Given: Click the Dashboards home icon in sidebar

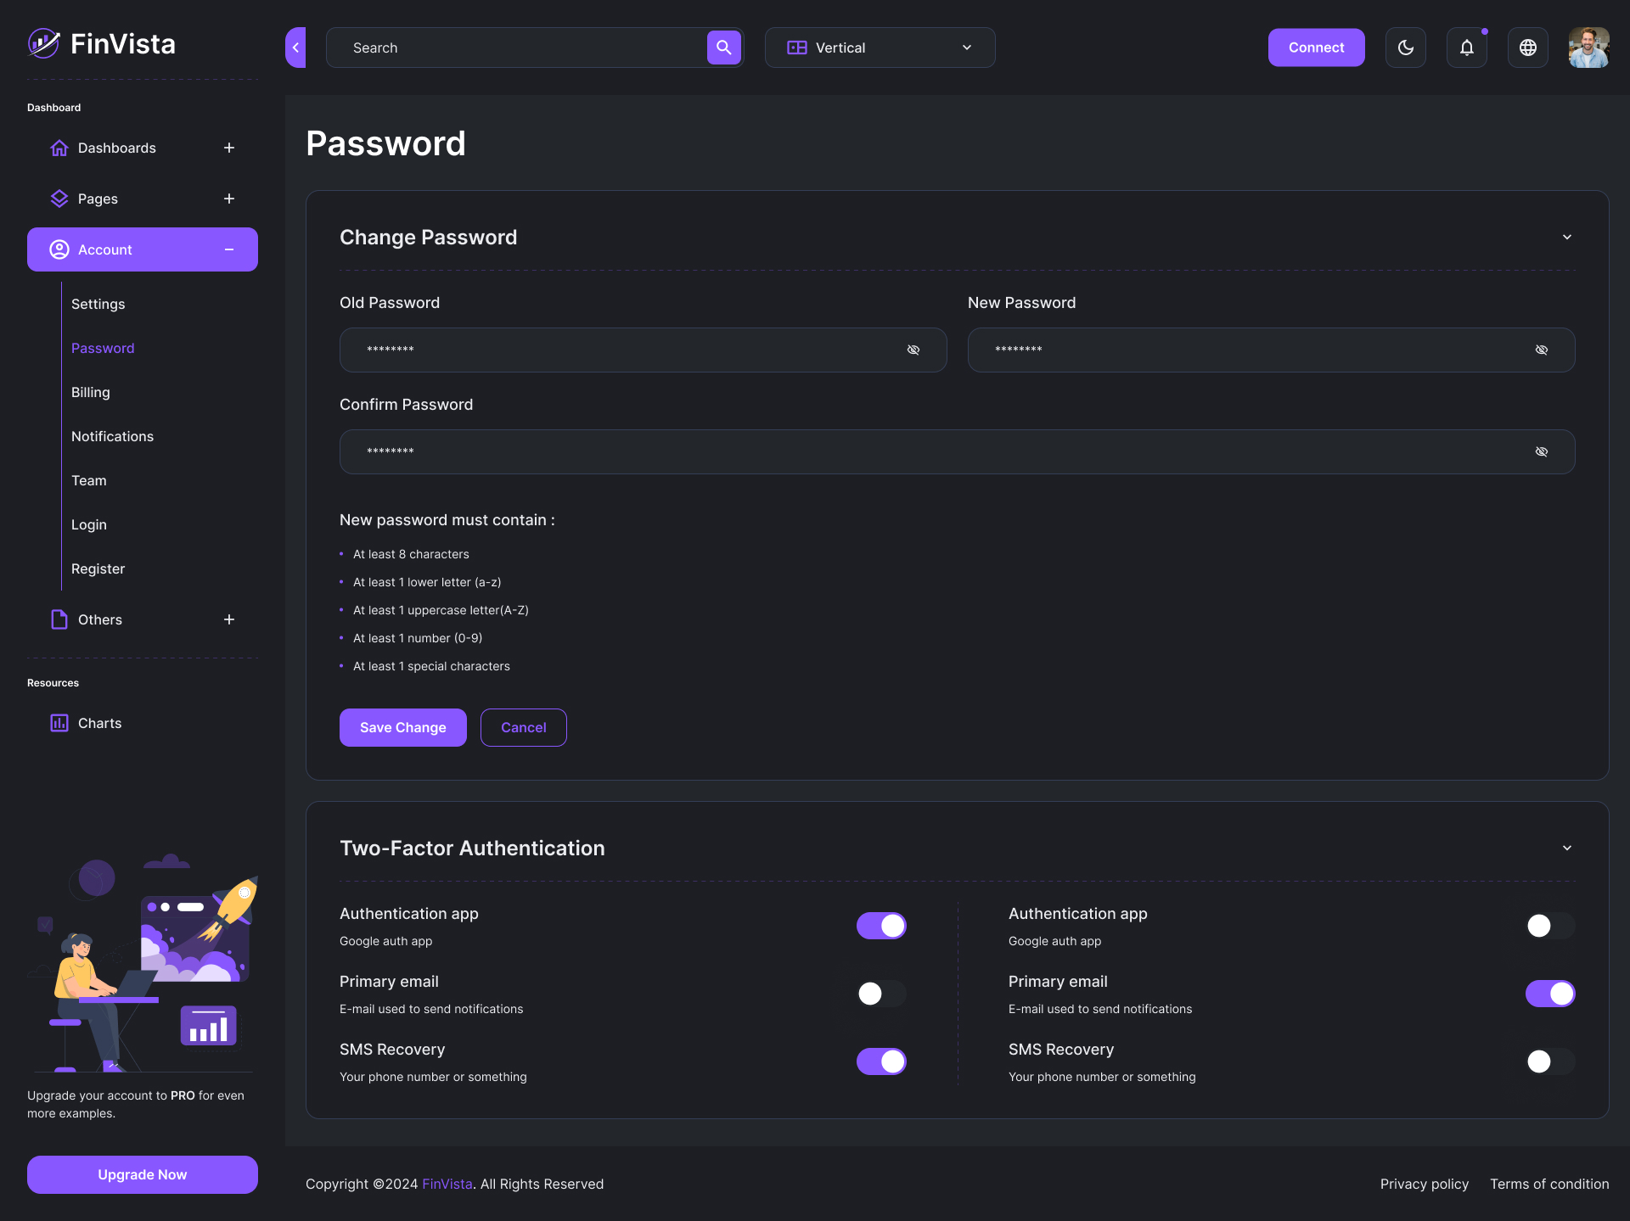Looking at the screenshot, I should 59,148.
